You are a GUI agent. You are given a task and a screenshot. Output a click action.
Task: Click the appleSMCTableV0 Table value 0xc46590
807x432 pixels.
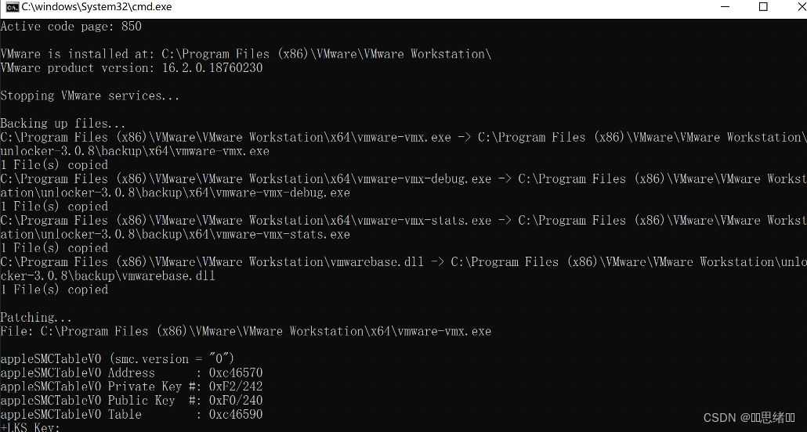coord(235,415)
